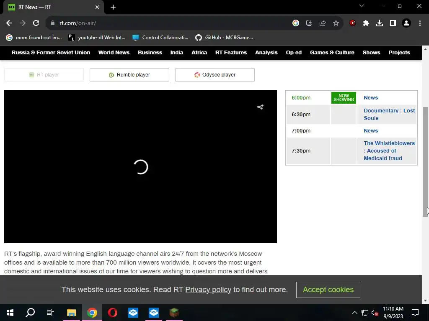Open the Extensions puzzle icon
Viewport: 429px width, 321px height.
(x=366, y=23)
